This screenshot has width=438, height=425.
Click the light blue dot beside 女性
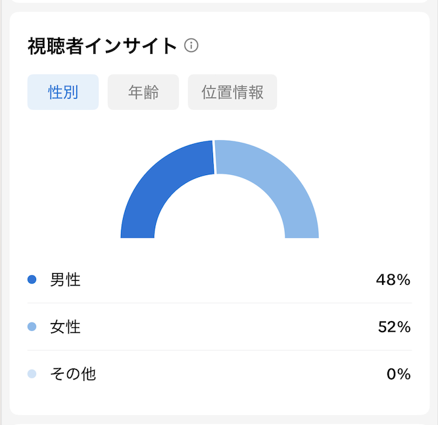point(32,326)
